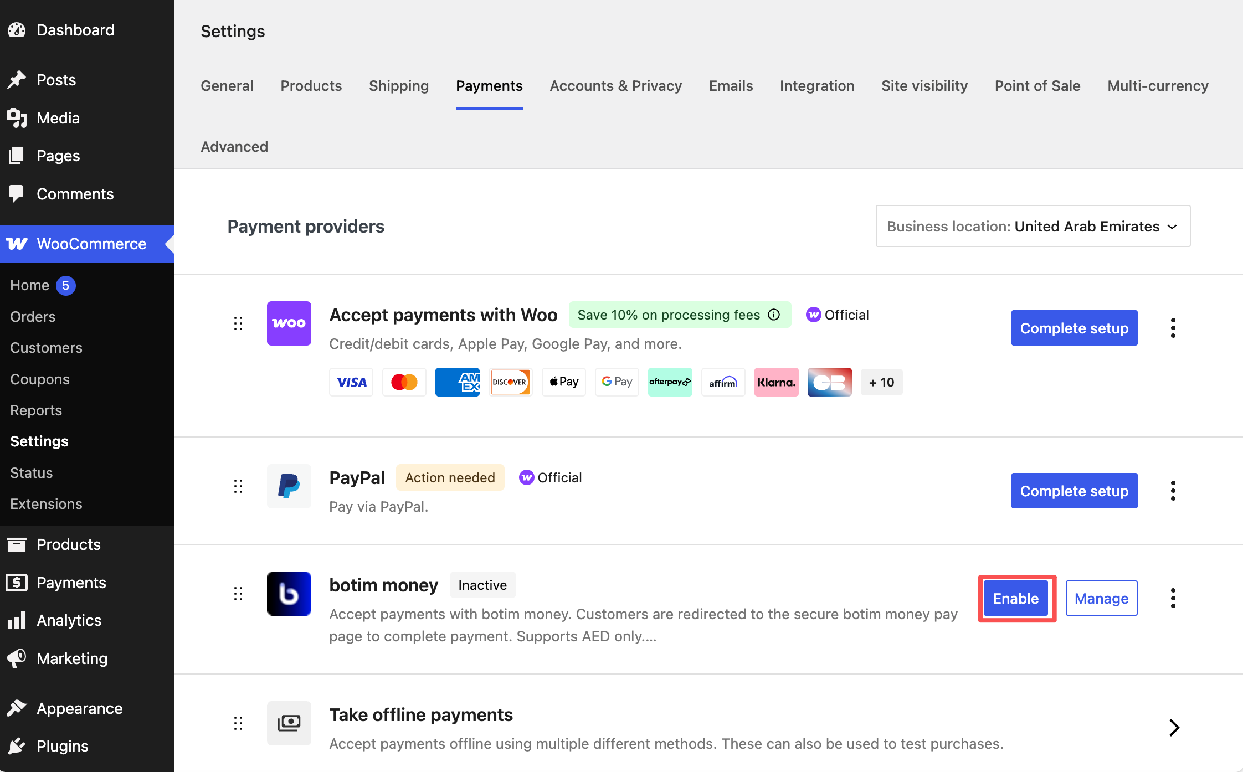
Task: Click the Mastercard logo
Action: point(404,382)
